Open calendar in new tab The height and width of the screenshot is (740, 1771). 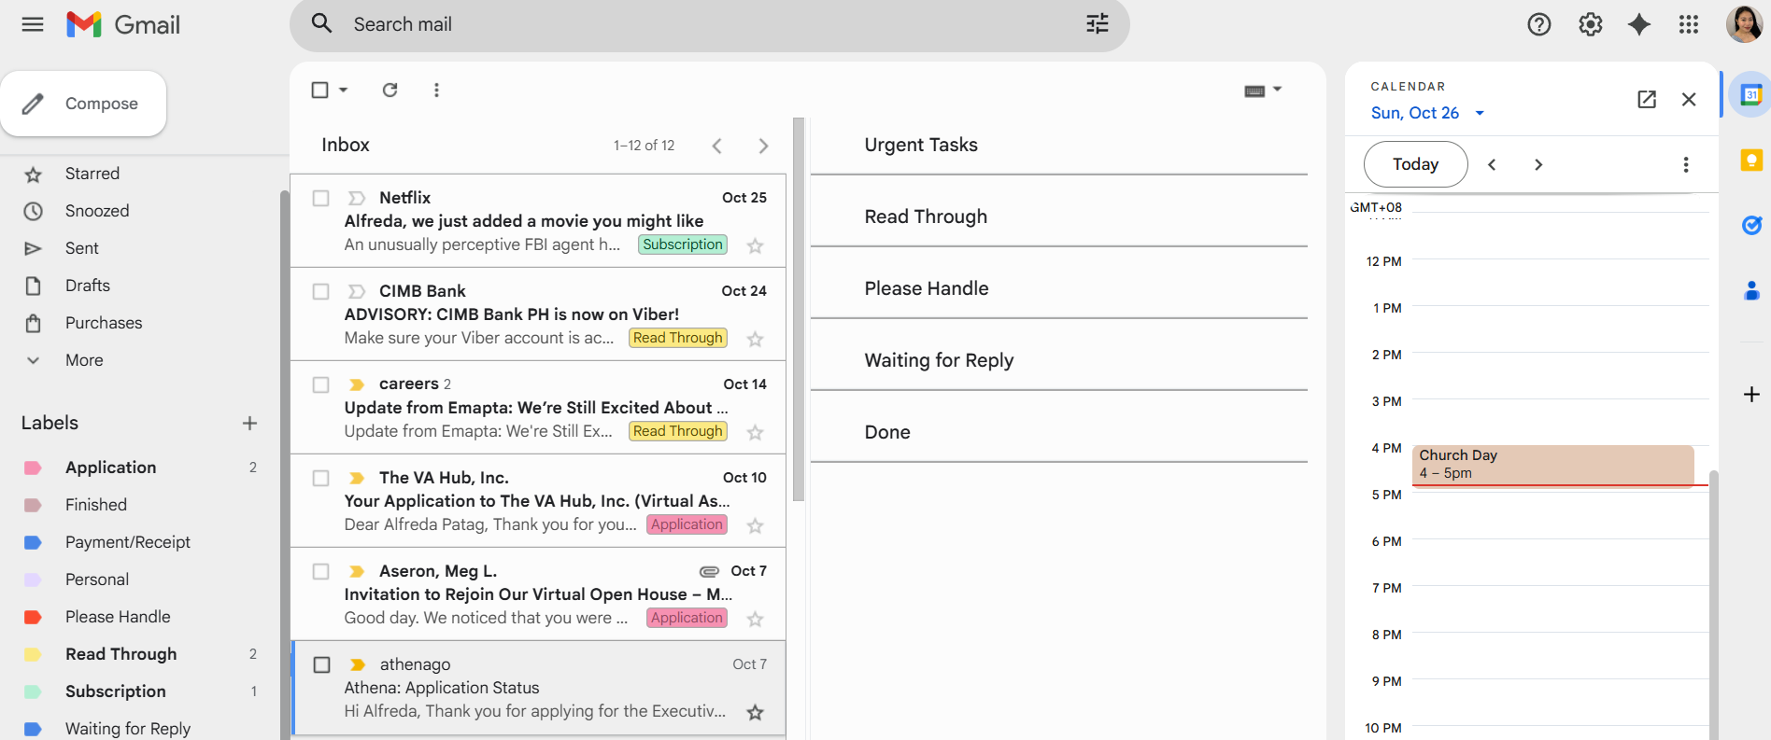(x=1647, y=99)
